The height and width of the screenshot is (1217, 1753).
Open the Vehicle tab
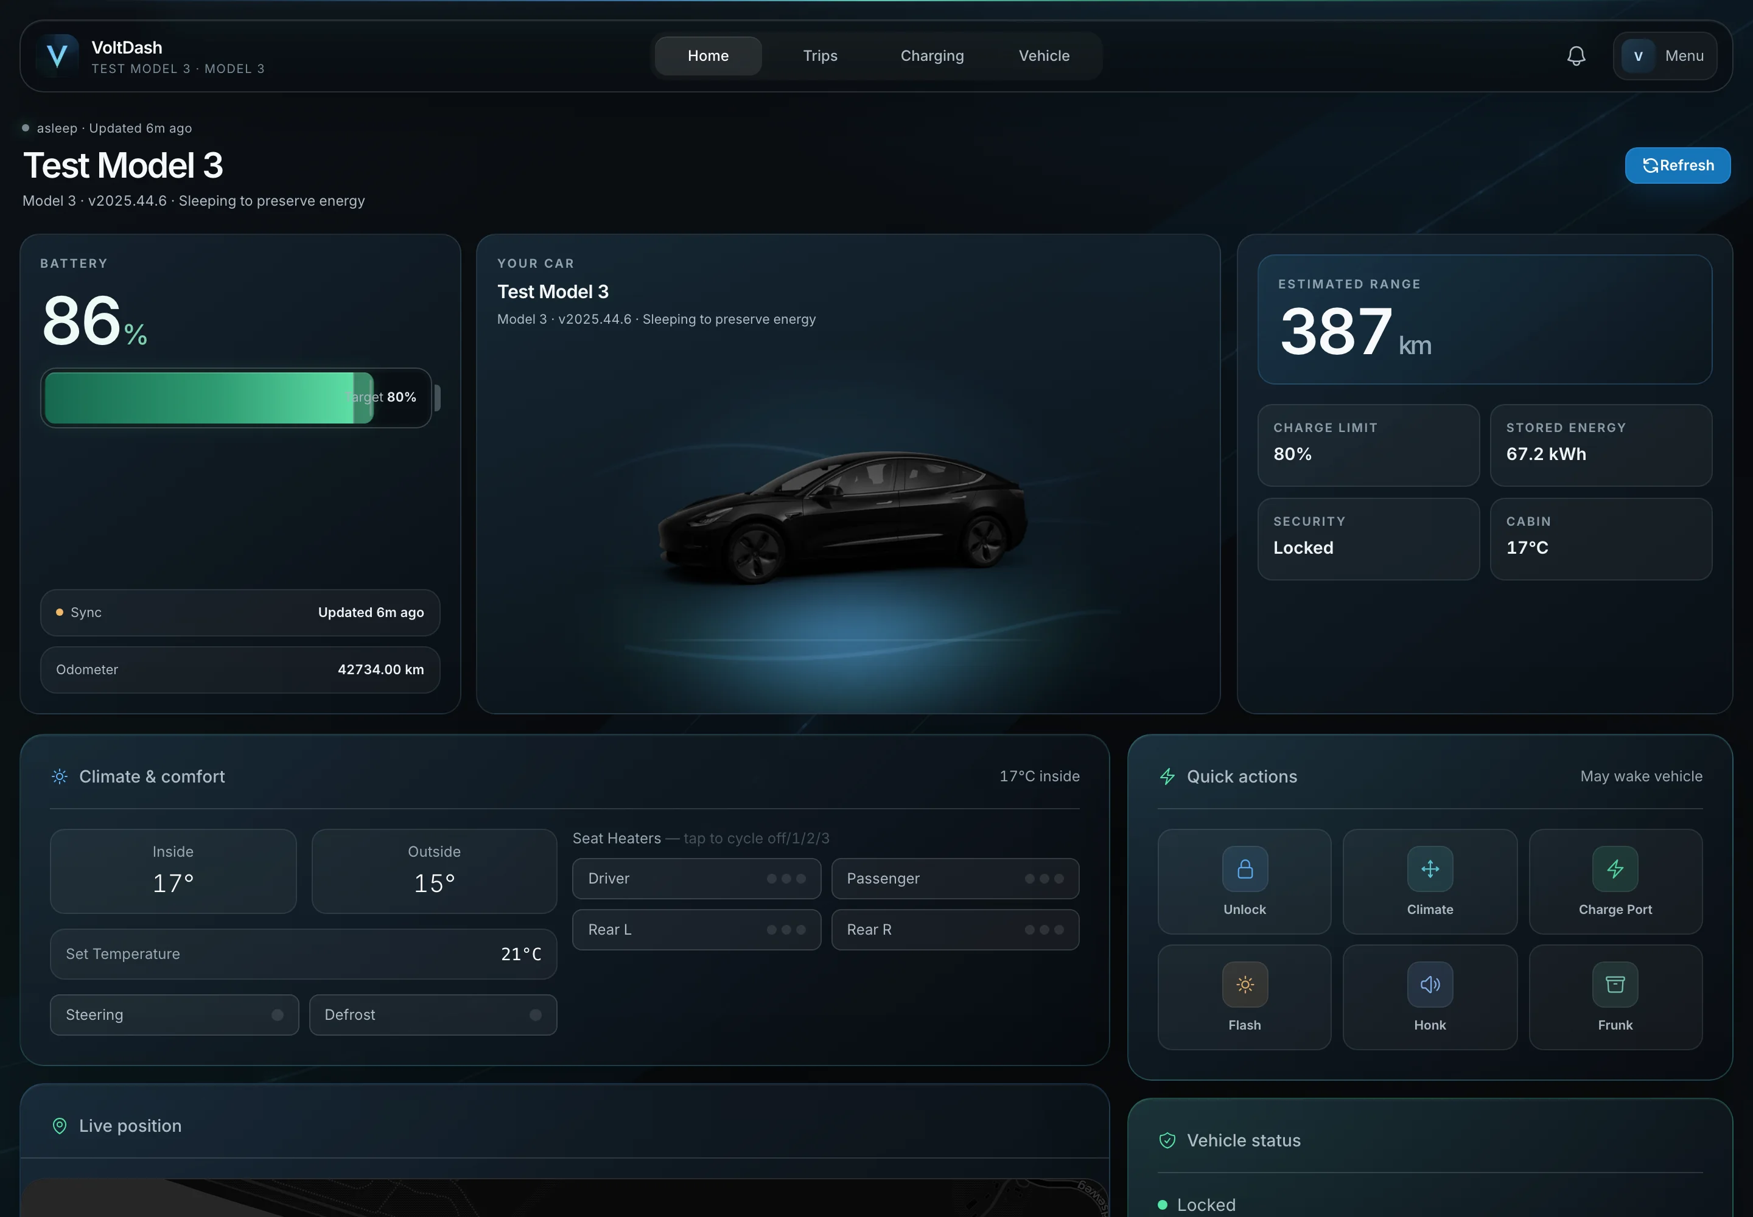pyautogui.click(x=1044, y=55)
